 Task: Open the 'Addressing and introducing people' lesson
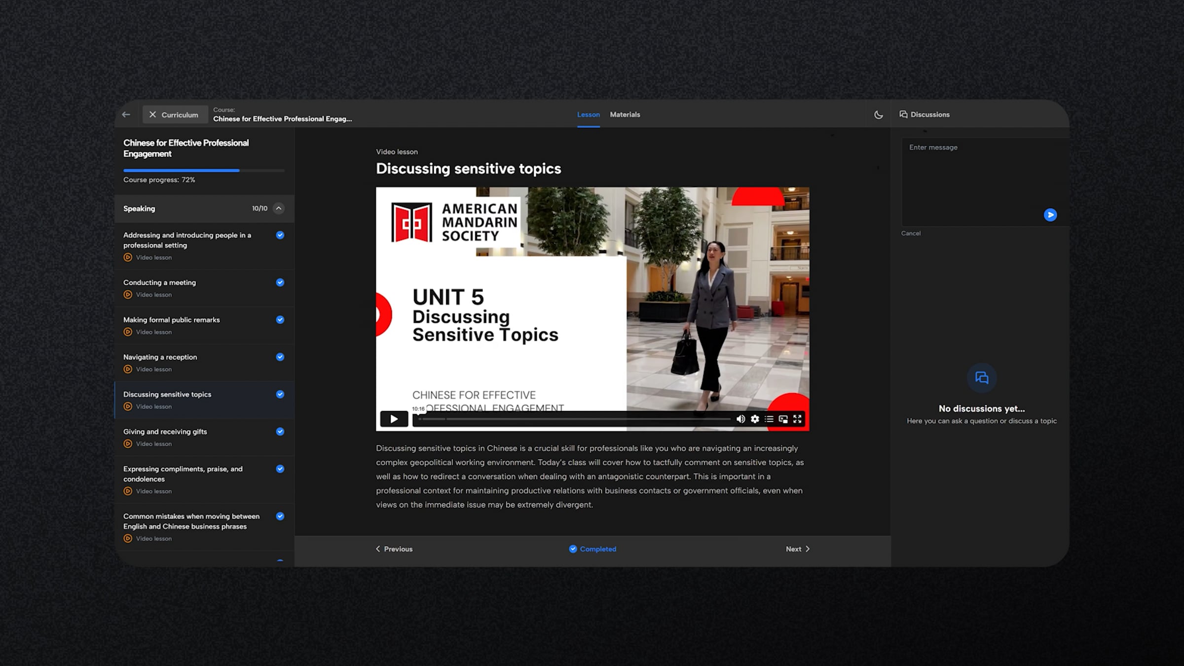click(204, 246)
